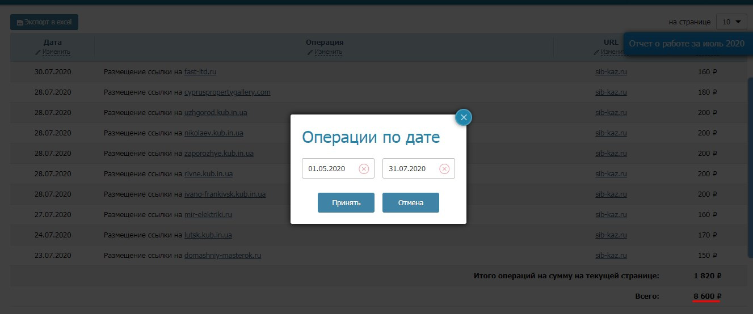Click the overall total 8 600 ₽
The width and height of the screenshot is (753, 314).
(x=707, y=296)
